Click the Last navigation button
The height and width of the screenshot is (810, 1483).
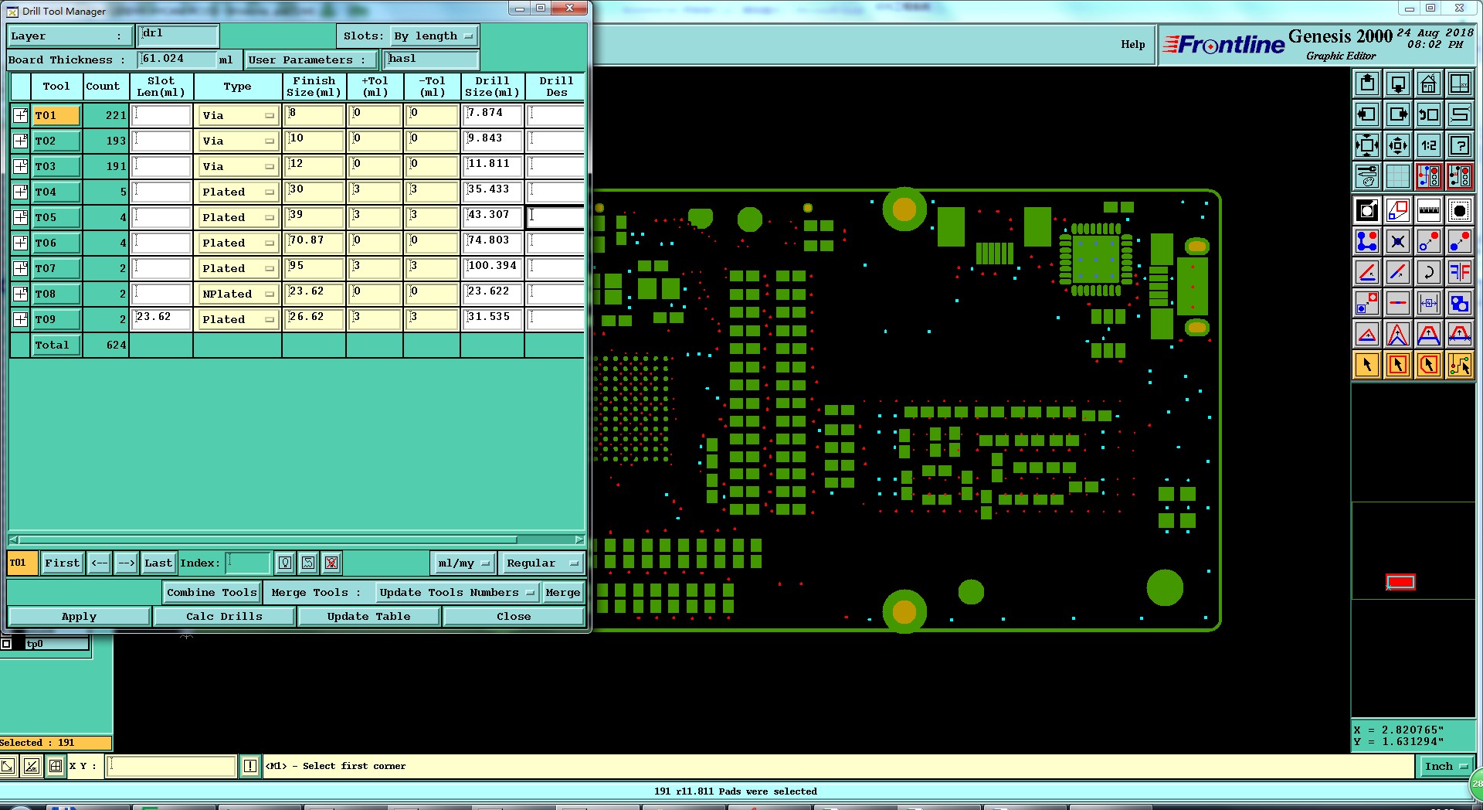tap(158, 563)
